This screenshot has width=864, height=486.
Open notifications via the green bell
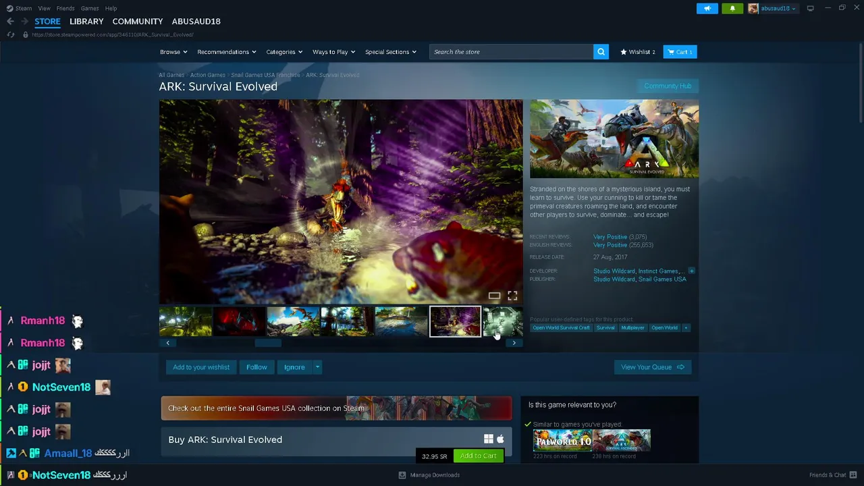[x=732, y=8]
